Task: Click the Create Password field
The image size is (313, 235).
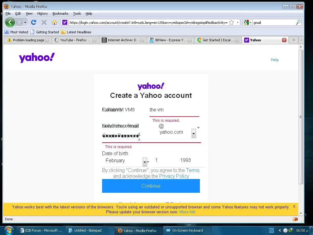Action: 151,136
